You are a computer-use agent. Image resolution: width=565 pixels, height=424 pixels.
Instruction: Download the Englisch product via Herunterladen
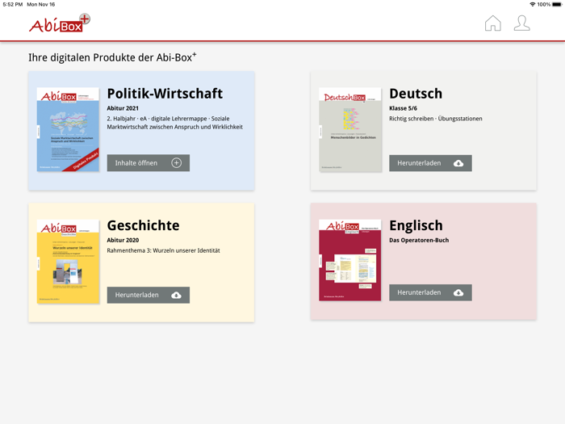[430, 292]
